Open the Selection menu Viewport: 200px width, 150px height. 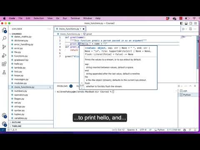(x=39, y=18)
